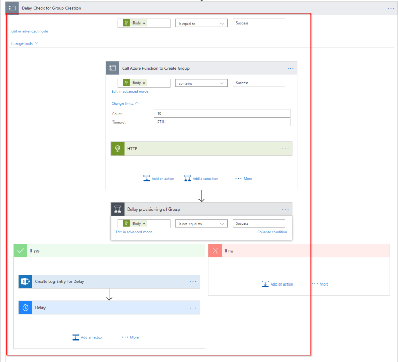The image size is (398, 362).
Task: Click Success value field in top condition
Action: 259,23
